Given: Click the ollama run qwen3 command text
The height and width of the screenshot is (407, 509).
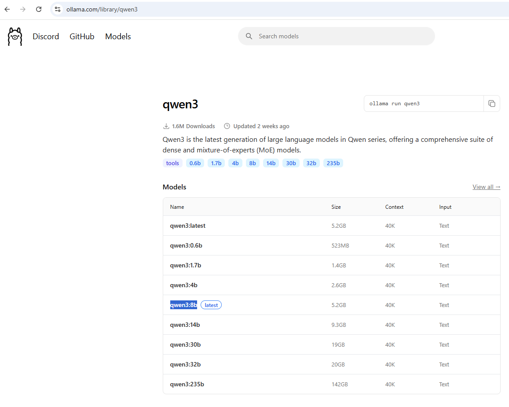Looking at the screenshot, I should 395,104.
